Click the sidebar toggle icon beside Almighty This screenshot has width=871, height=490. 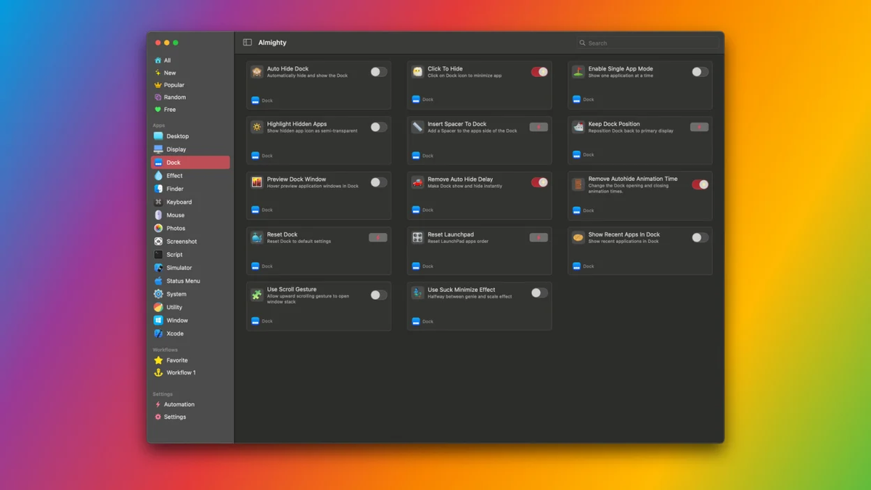248,43
